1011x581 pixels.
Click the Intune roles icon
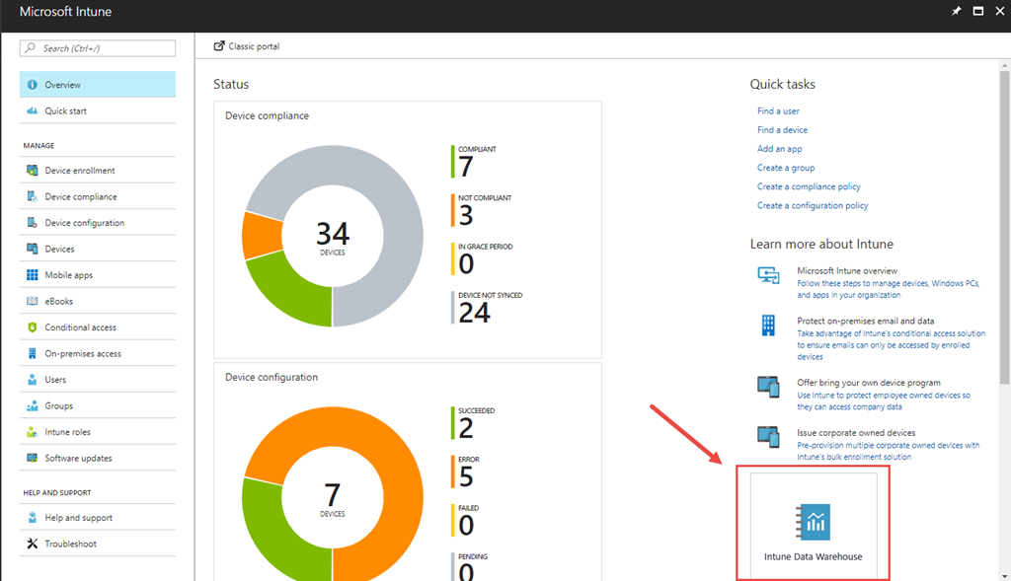click(33, 432)
